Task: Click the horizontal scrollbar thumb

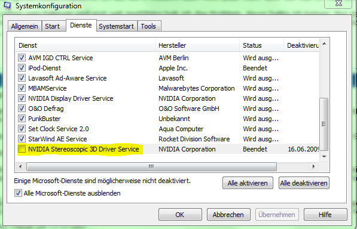Action: pyautogui.click(x=151, y=167)
